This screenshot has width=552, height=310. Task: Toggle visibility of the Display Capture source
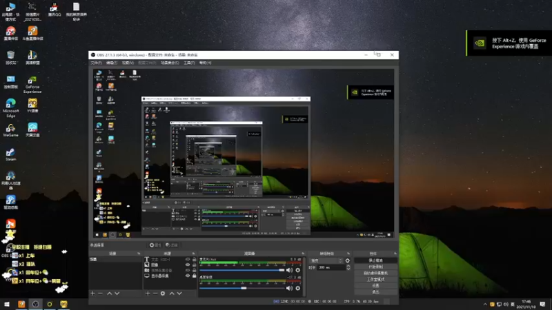188,276
